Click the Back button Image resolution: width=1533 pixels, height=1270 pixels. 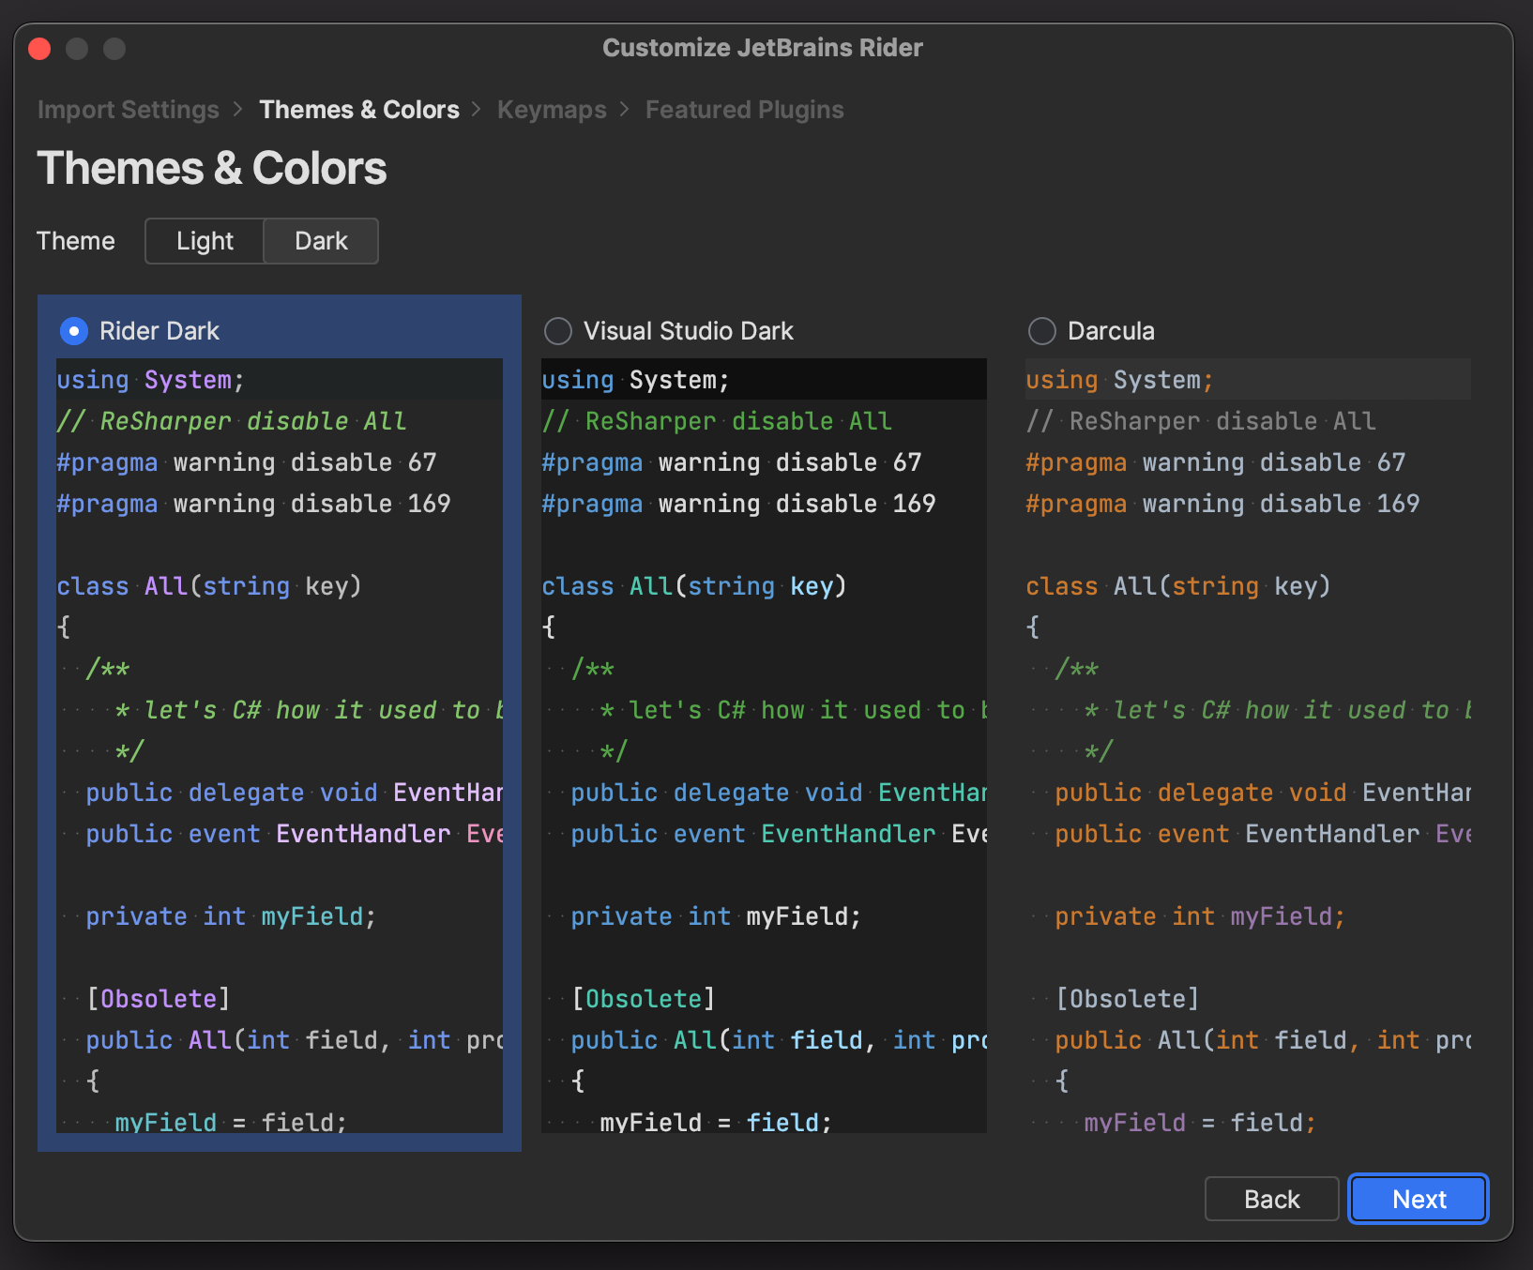(x=1271, y=1199)
